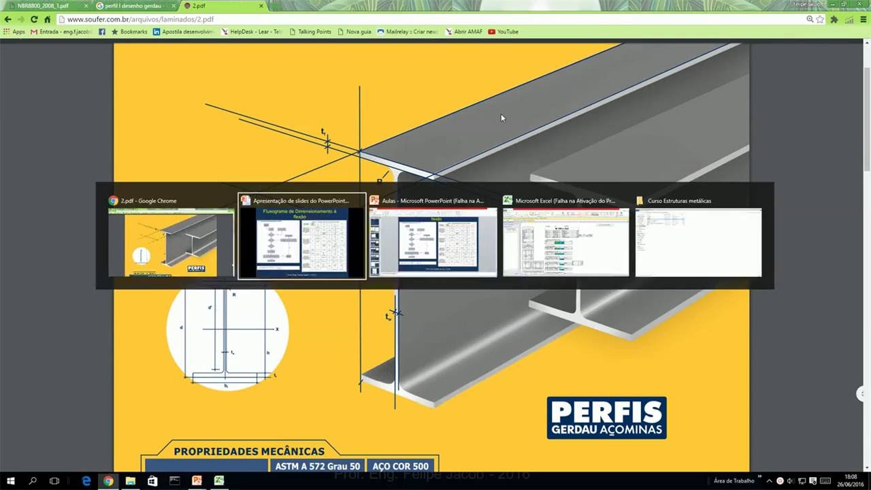Launch Microsoft Edge from the taskbar
Viewport: 871px width, 490px height.
(86, 480)
